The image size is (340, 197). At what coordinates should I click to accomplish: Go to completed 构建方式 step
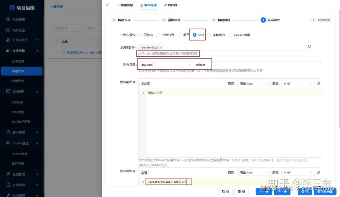coord(122,20)
